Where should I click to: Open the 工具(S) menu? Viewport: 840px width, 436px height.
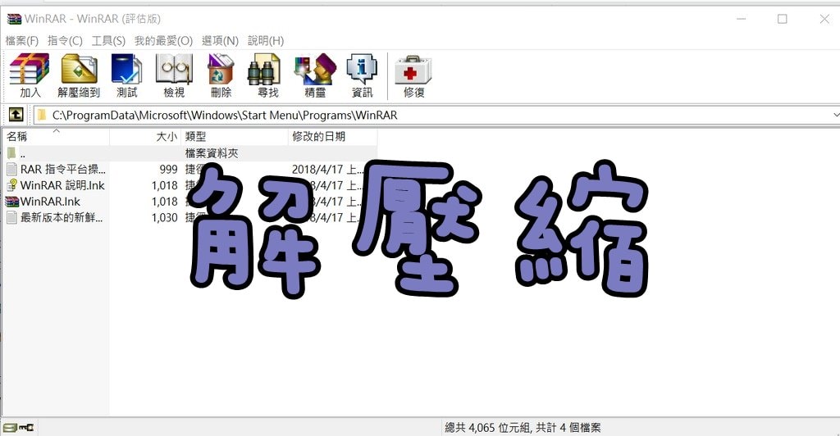(108, 41)
